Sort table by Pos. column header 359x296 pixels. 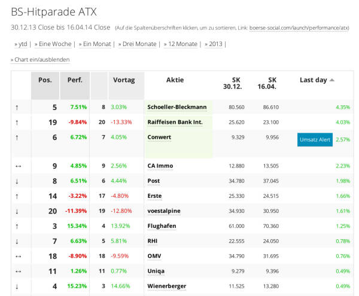tap(45, 80)
